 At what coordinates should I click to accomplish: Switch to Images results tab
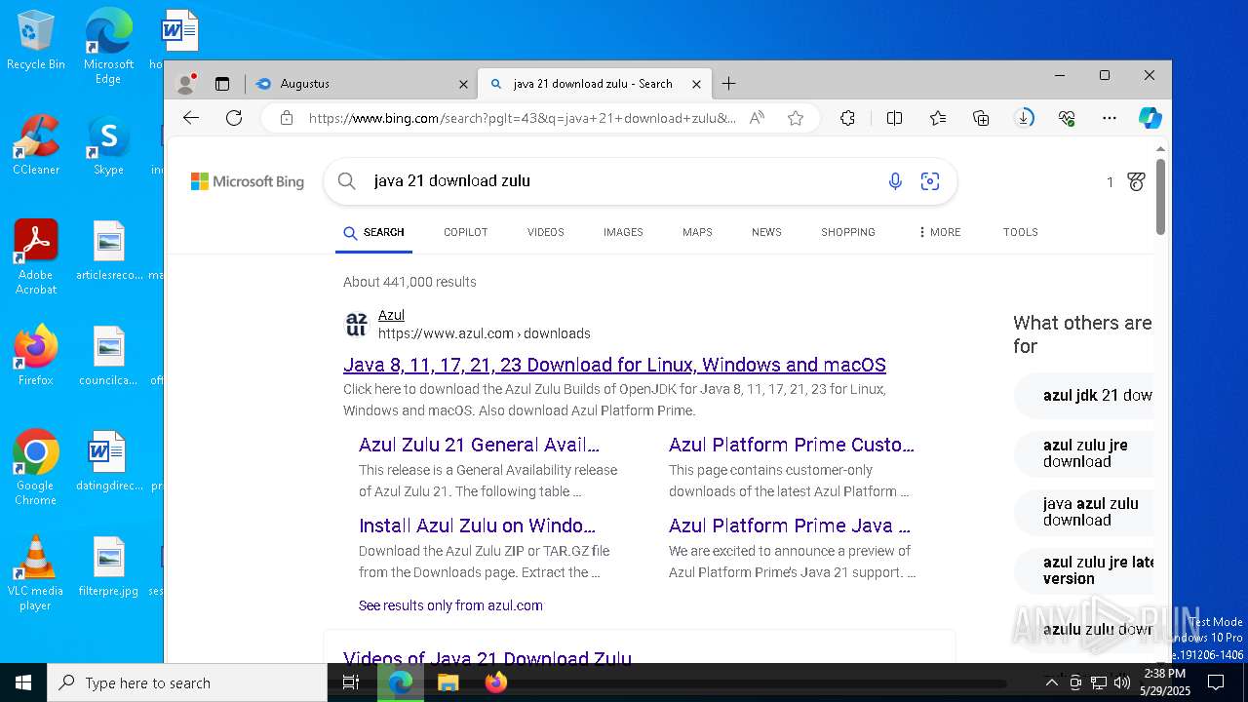click(623, 232)
